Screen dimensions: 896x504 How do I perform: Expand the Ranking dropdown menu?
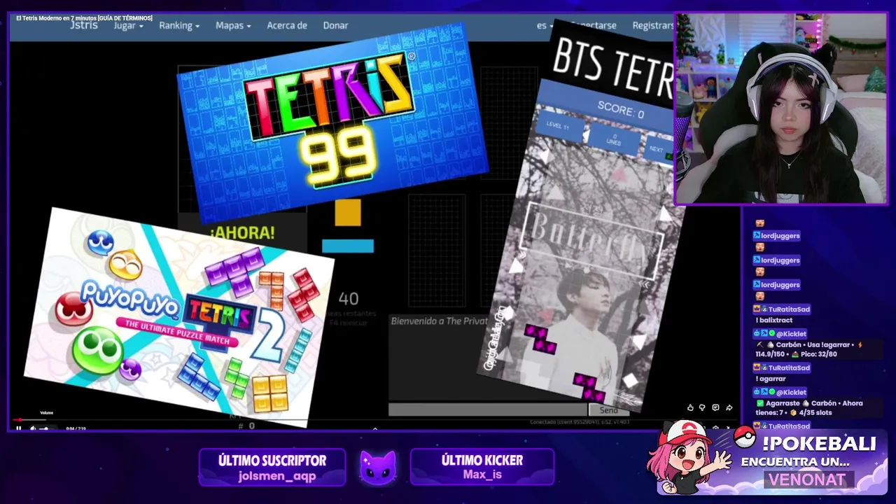(179, 25)
